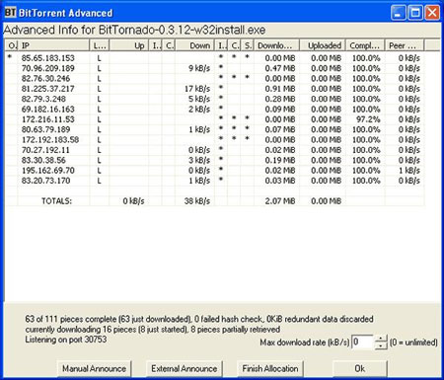Sort by the Down column header
This screenshot has width=444, height=380.
pos(194,45)
